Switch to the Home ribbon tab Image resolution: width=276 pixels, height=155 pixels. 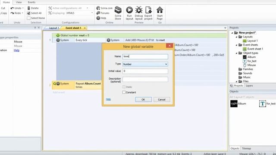(6, 2)
